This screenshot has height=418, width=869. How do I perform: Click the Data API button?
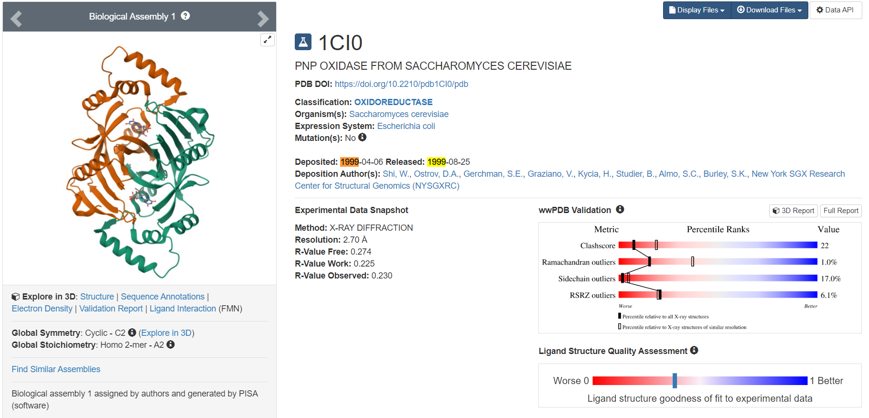pos(836,10)
